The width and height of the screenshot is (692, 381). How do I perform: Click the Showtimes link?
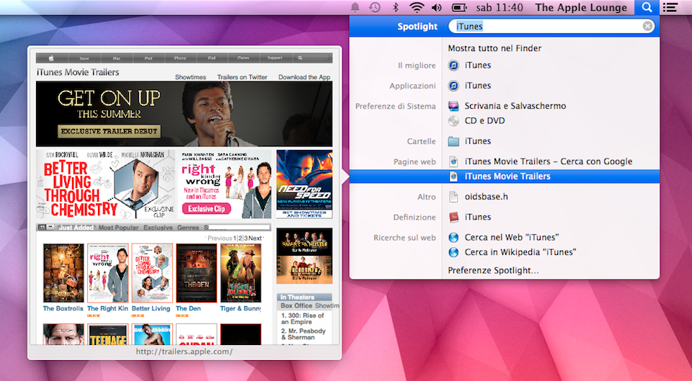(190, 77)
